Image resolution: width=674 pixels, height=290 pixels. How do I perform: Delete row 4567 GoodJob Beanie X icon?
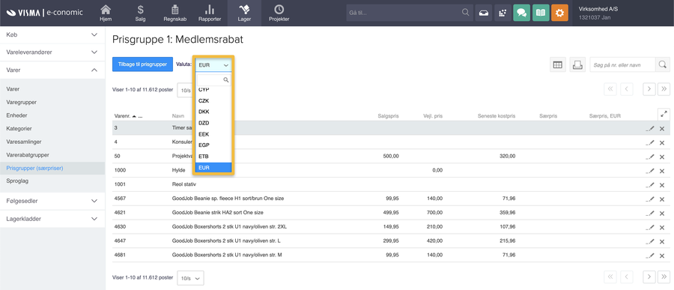[662, 199]
